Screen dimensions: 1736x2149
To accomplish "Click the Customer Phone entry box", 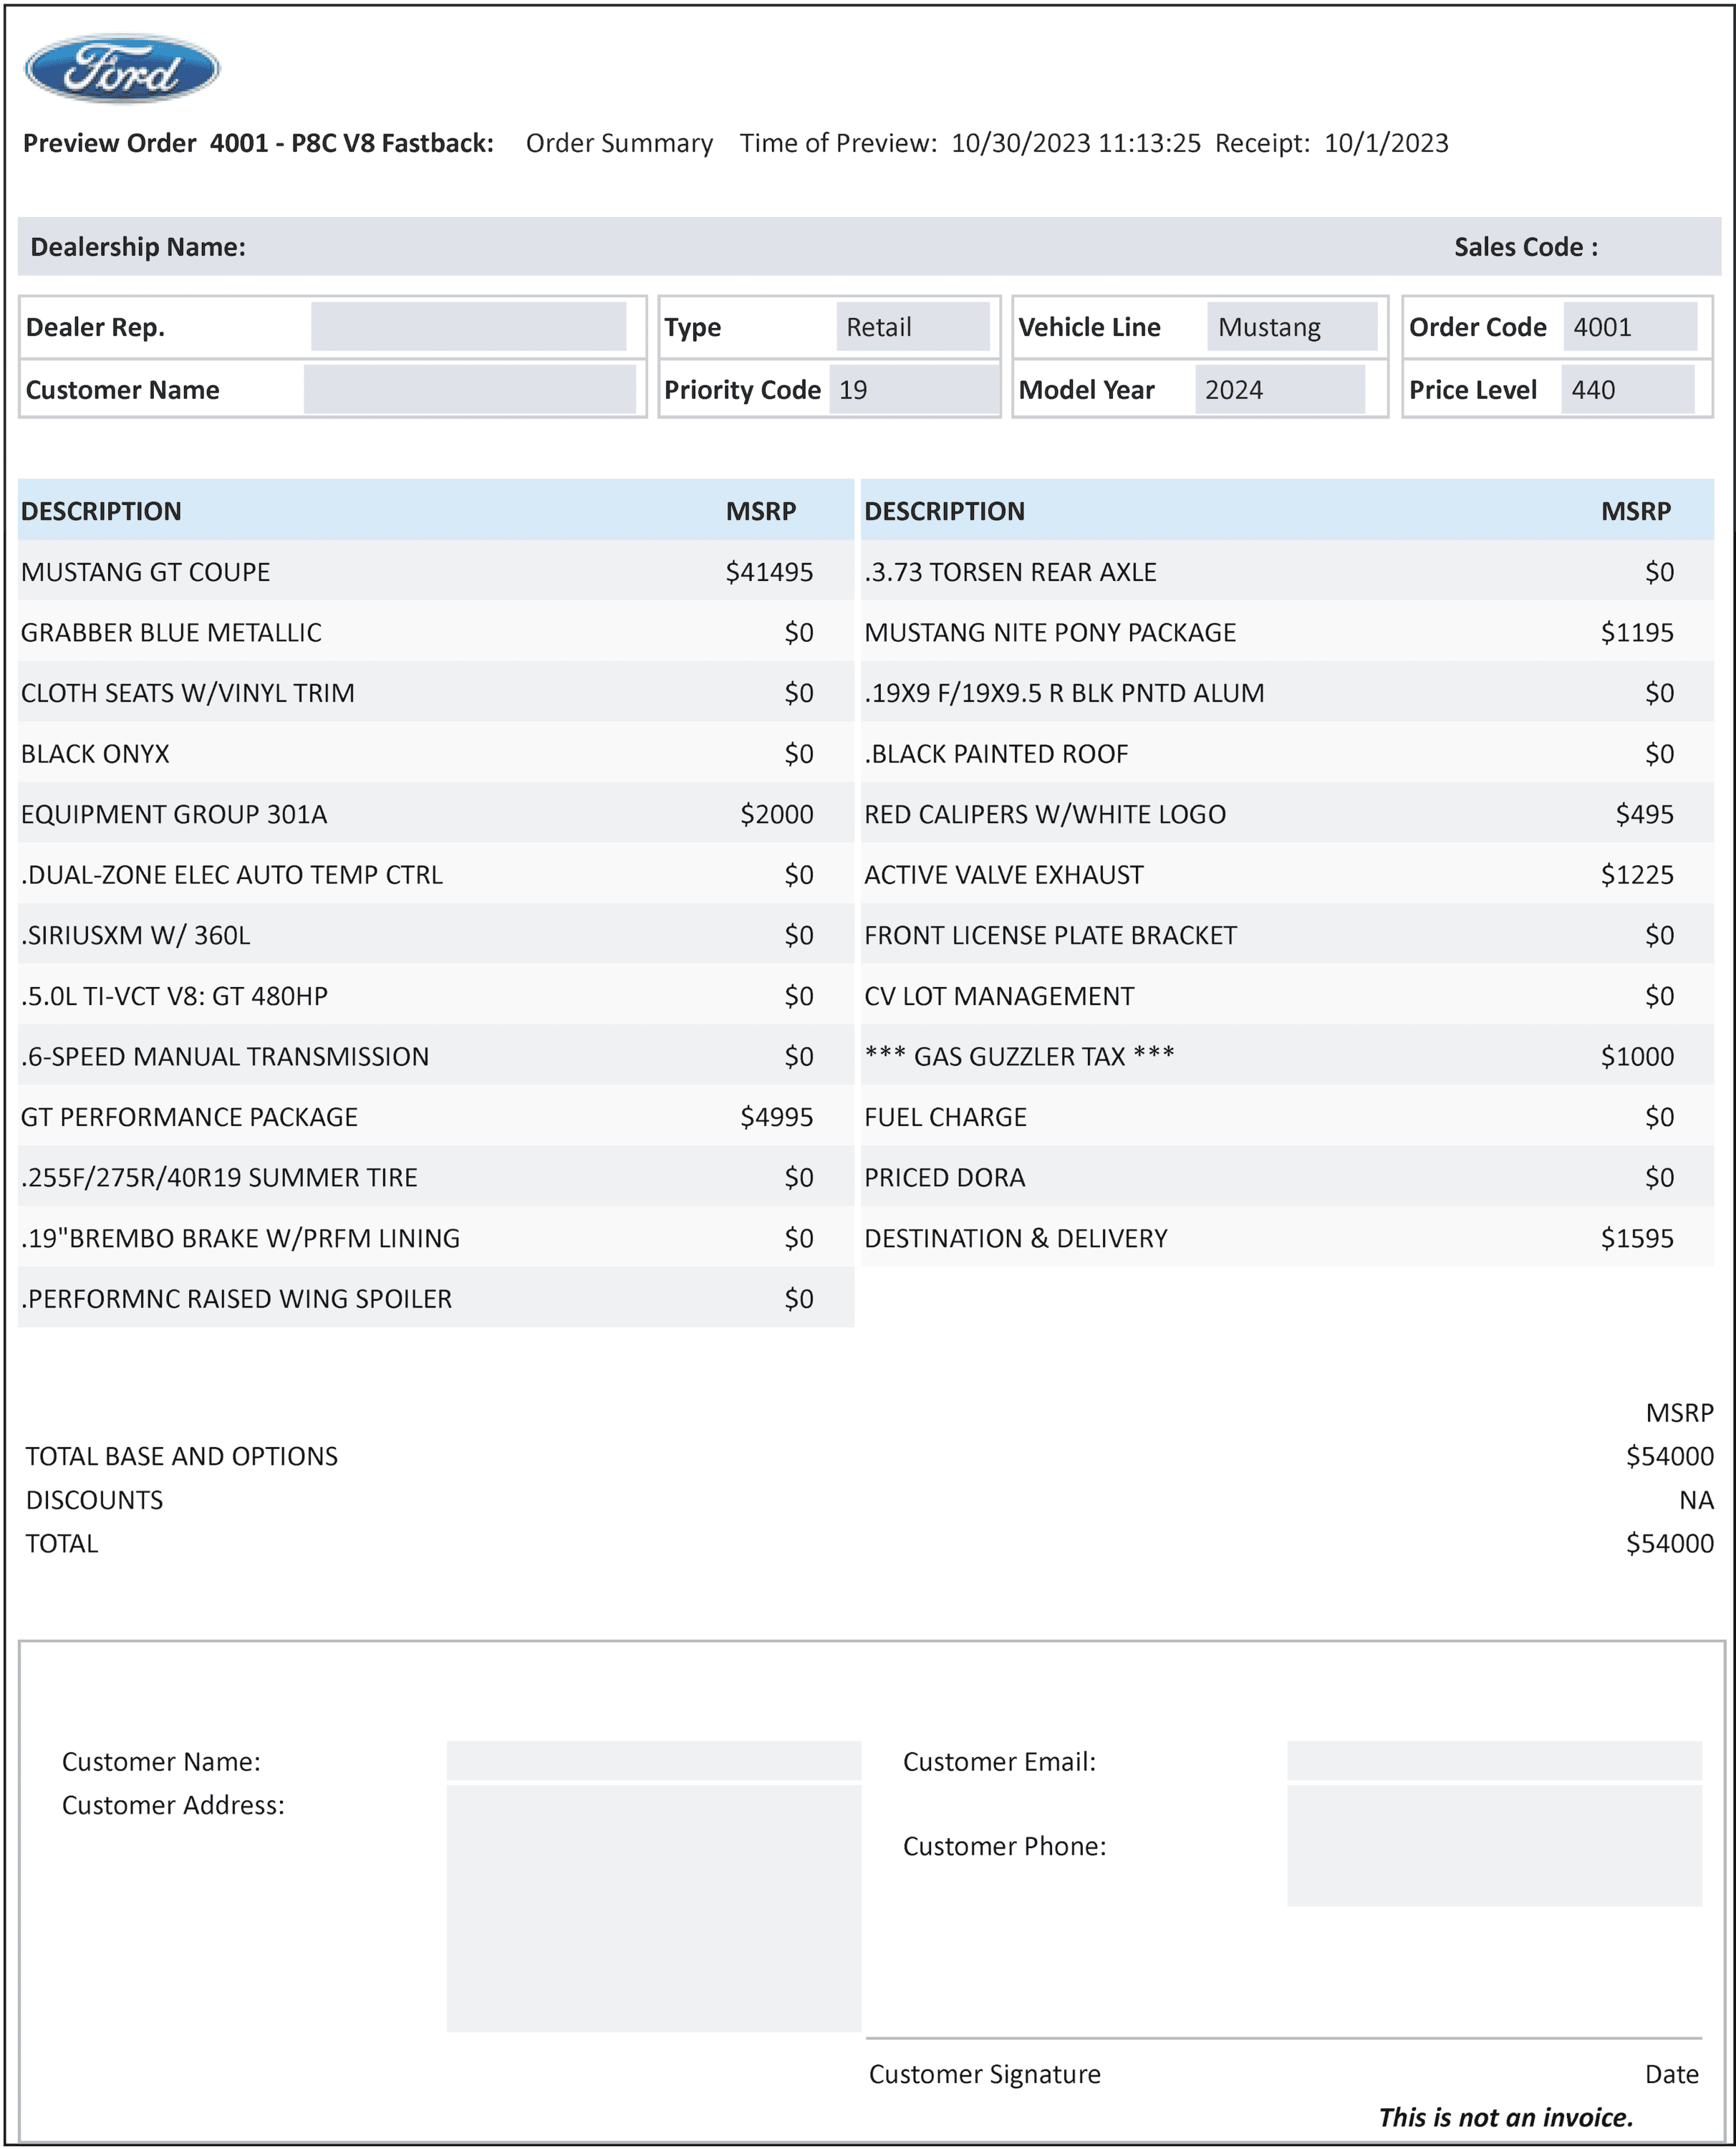I will pos(1494,1846).
